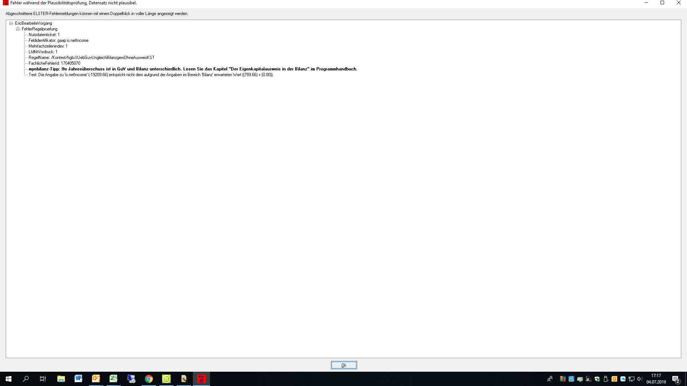Close the plausibility error window
The height and width of the screenshot is (386, 687).
point(679,3)
